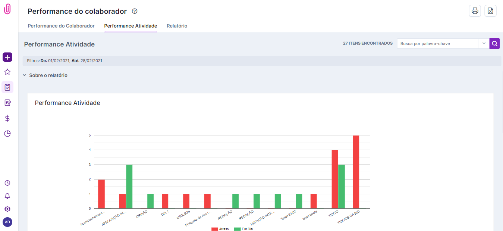503x231 pixels.
Task: Open the financial dollar icon
Action: click(7, 118)
